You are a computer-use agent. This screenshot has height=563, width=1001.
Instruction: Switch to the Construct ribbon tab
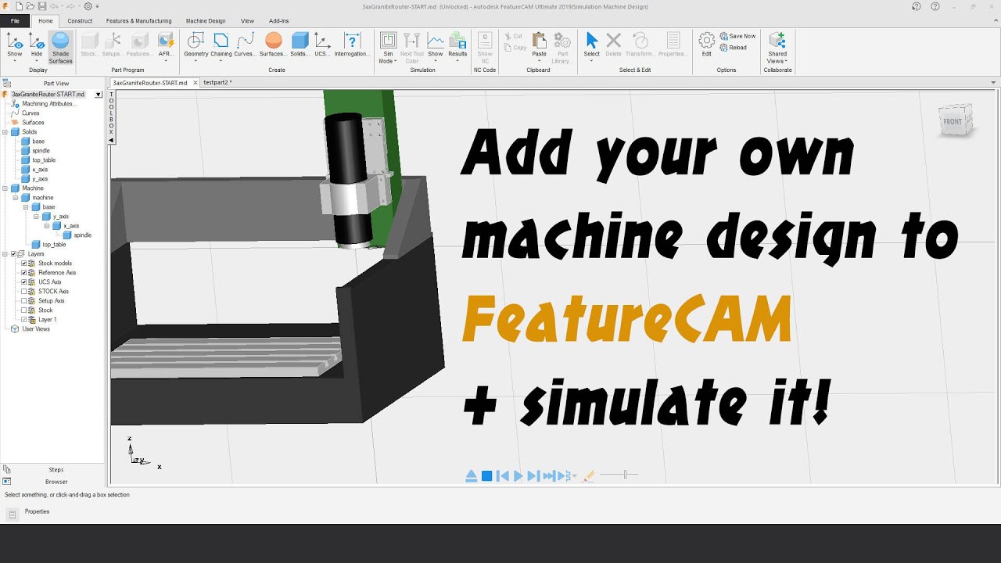(80, 21)
